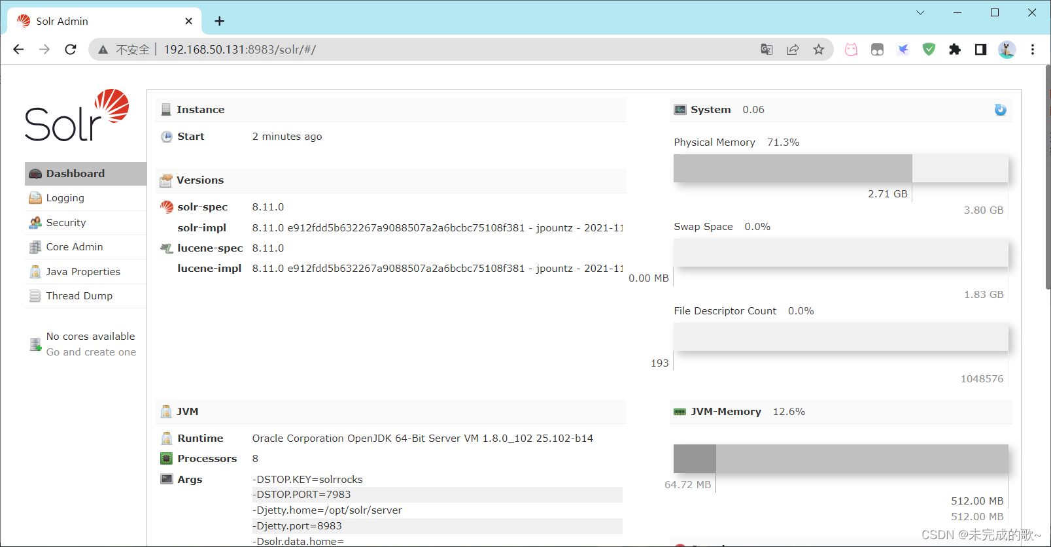Image resolution: width=1051 pixels, height=547 pixels.
Task: Open the Chrome three-dot menu
Action: (1033, 50)
